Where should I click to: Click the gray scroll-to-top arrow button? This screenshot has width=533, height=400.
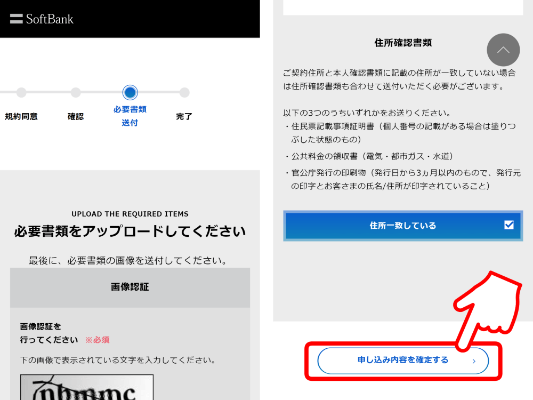pyautogui.click(x=503, y=50)
